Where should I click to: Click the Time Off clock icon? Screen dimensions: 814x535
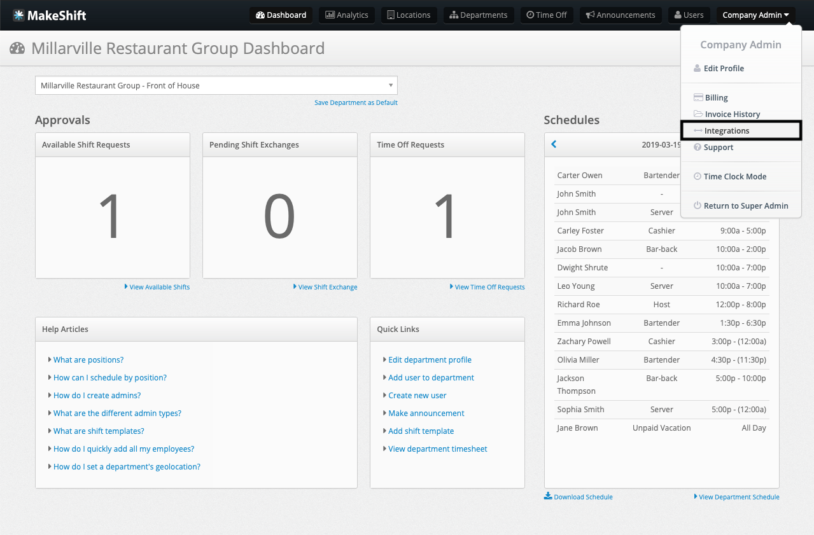[531, 15]
